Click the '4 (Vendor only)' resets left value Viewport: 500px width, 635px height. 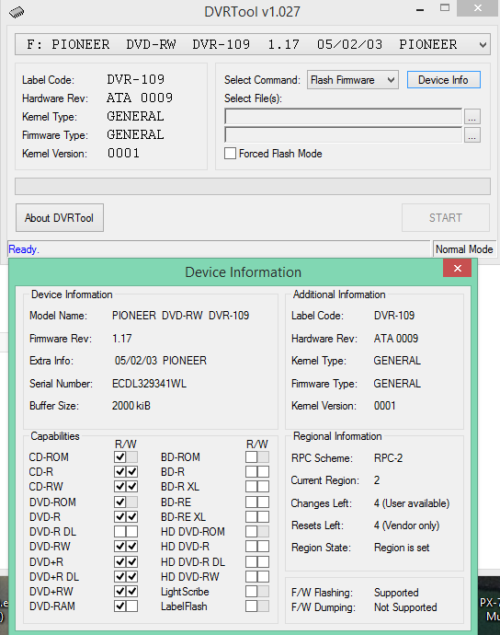tap(406, 525)
